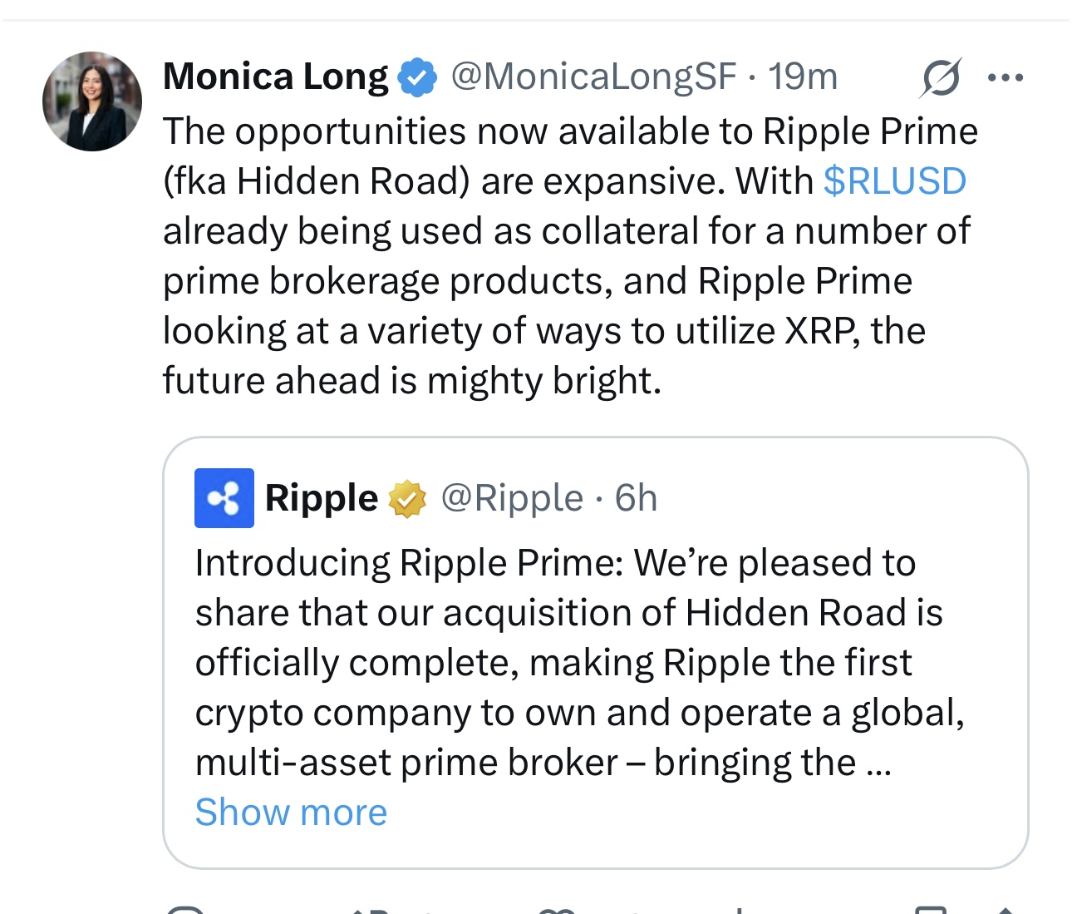Click the Ripple logo avatar

[x=224, y=498]
